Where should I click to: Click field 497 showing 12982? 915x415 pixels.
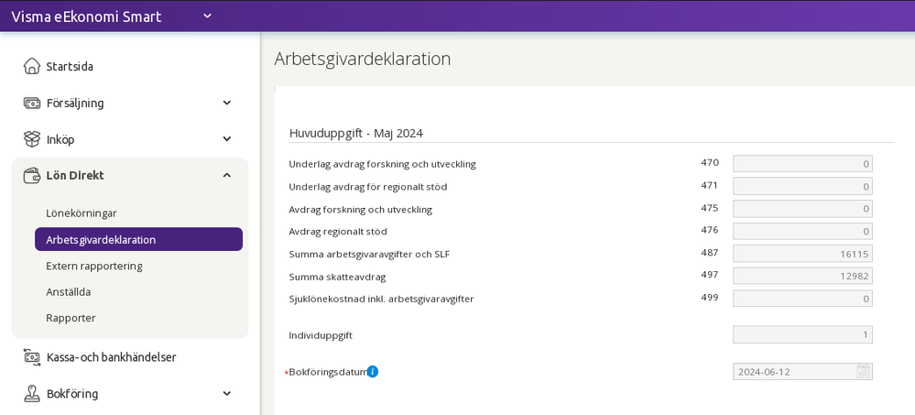click(802, 276)
